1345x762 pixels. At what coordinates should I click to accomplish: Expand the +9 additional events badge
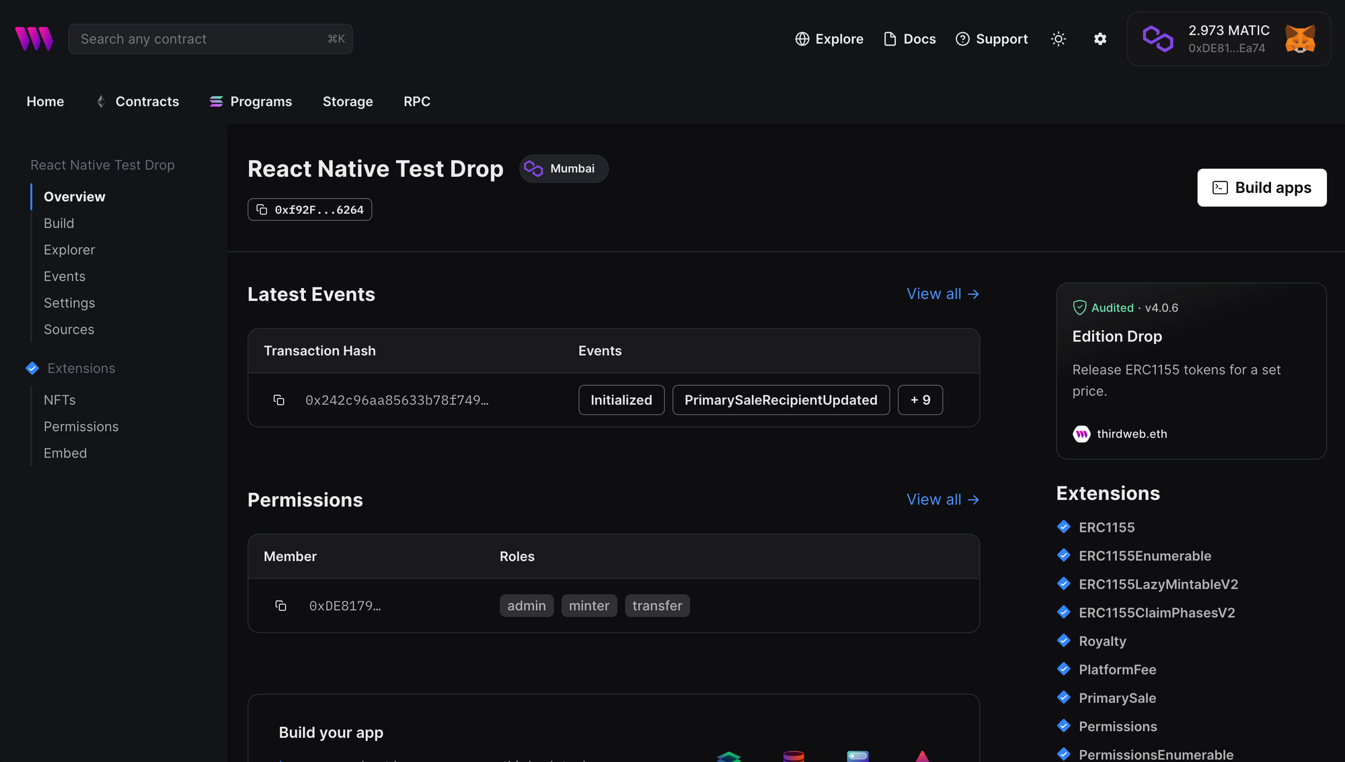(920, 400)
